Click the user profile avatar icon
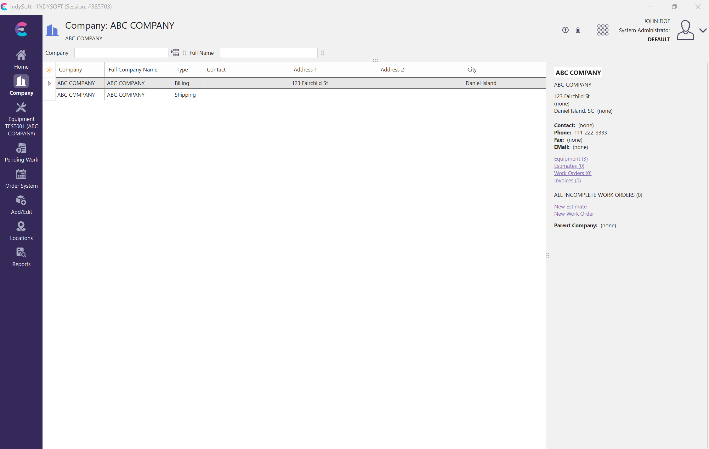This screenshot has width=709, height=449. 685,30
